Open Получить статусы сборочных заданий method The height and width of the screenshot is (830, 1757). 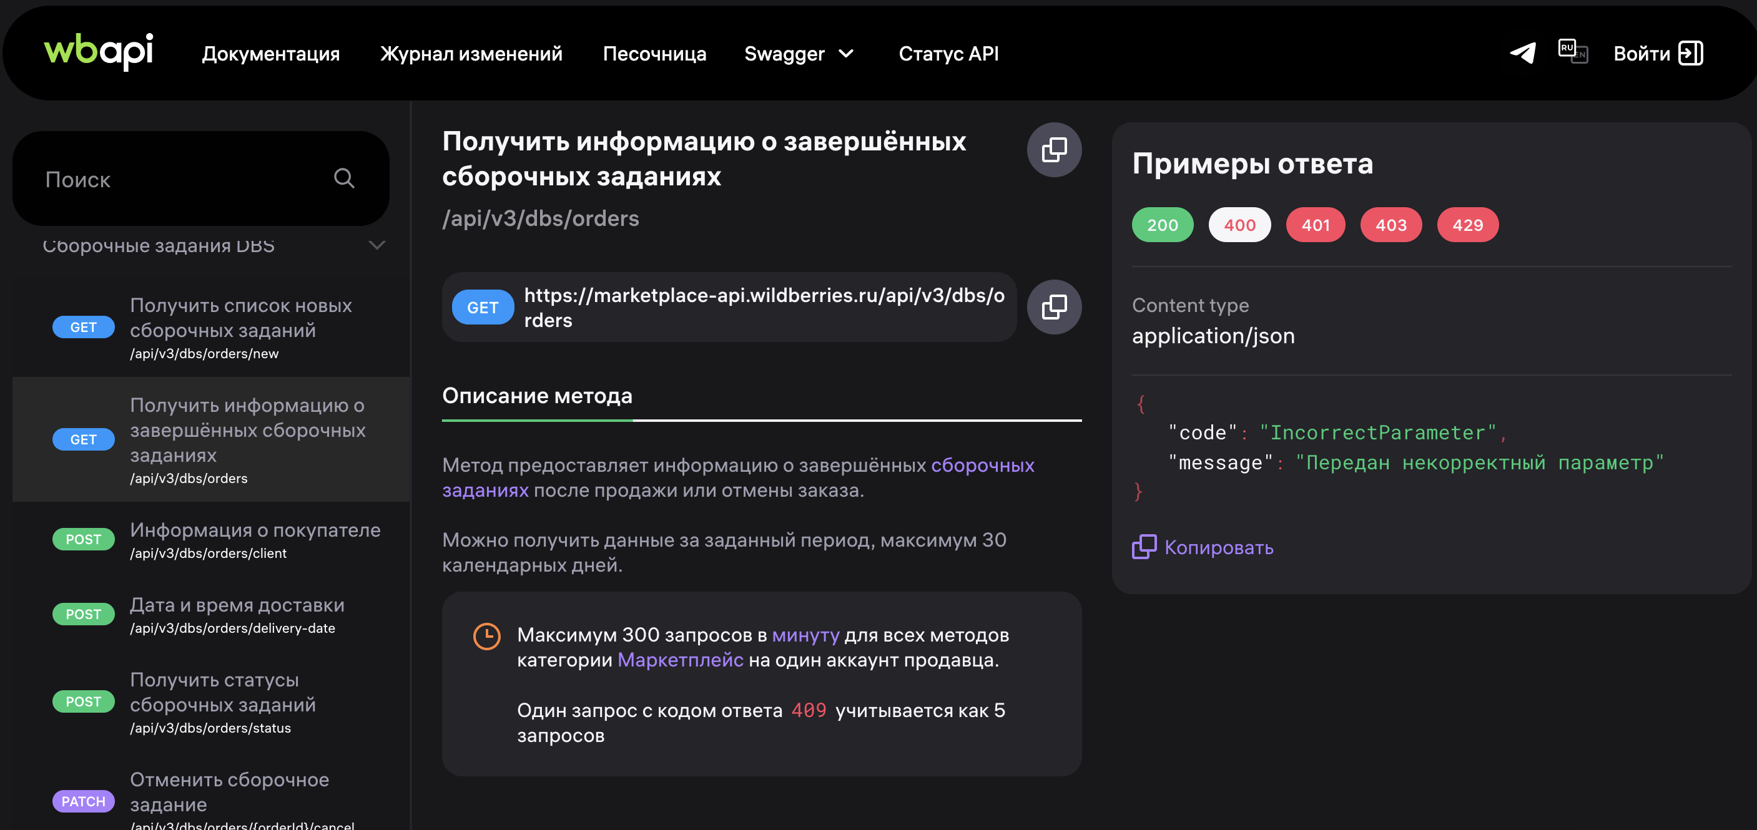(212, 703)
